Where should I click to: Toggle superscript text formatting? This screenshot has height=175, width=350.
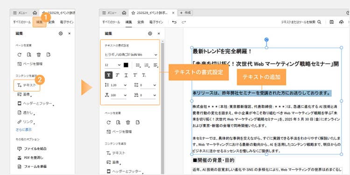tap(135, 75)
